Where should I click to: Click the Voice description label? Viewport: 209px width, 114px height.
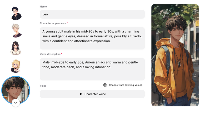click(x=50, y=54)
